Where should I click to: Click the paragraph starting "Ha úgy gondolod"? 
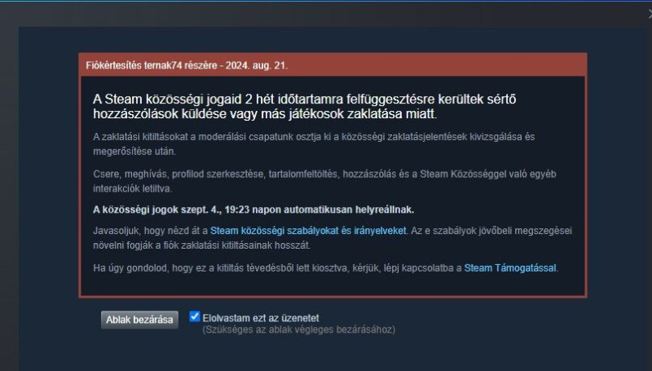(325, 268)
